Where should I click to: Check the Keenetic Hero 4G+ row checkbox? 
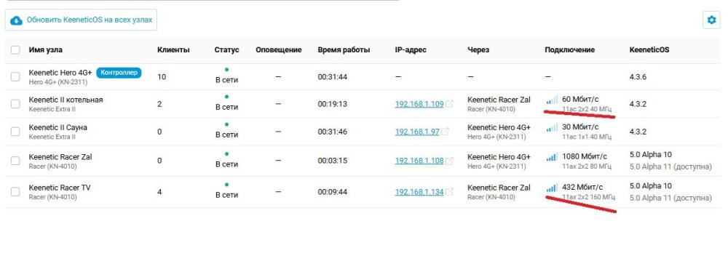click(x=15, y=76)
